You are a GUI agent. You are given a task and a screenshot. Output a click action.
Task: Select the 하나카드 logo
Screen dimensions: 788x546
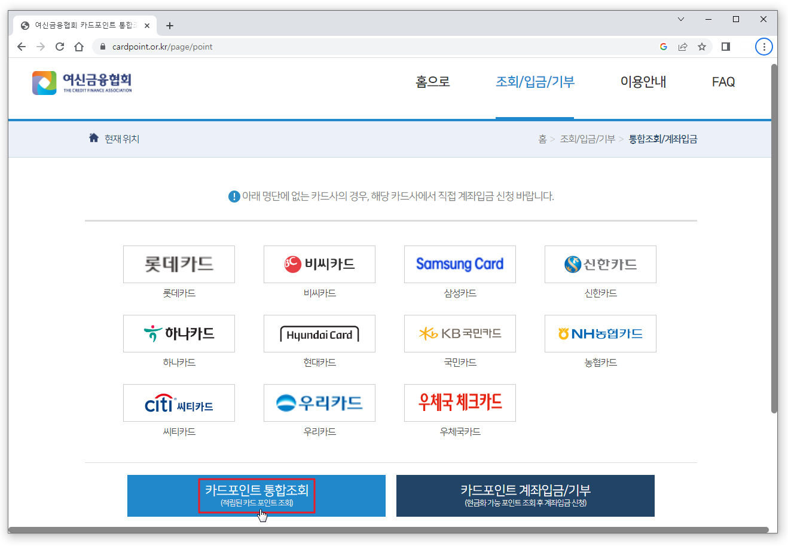179,333
